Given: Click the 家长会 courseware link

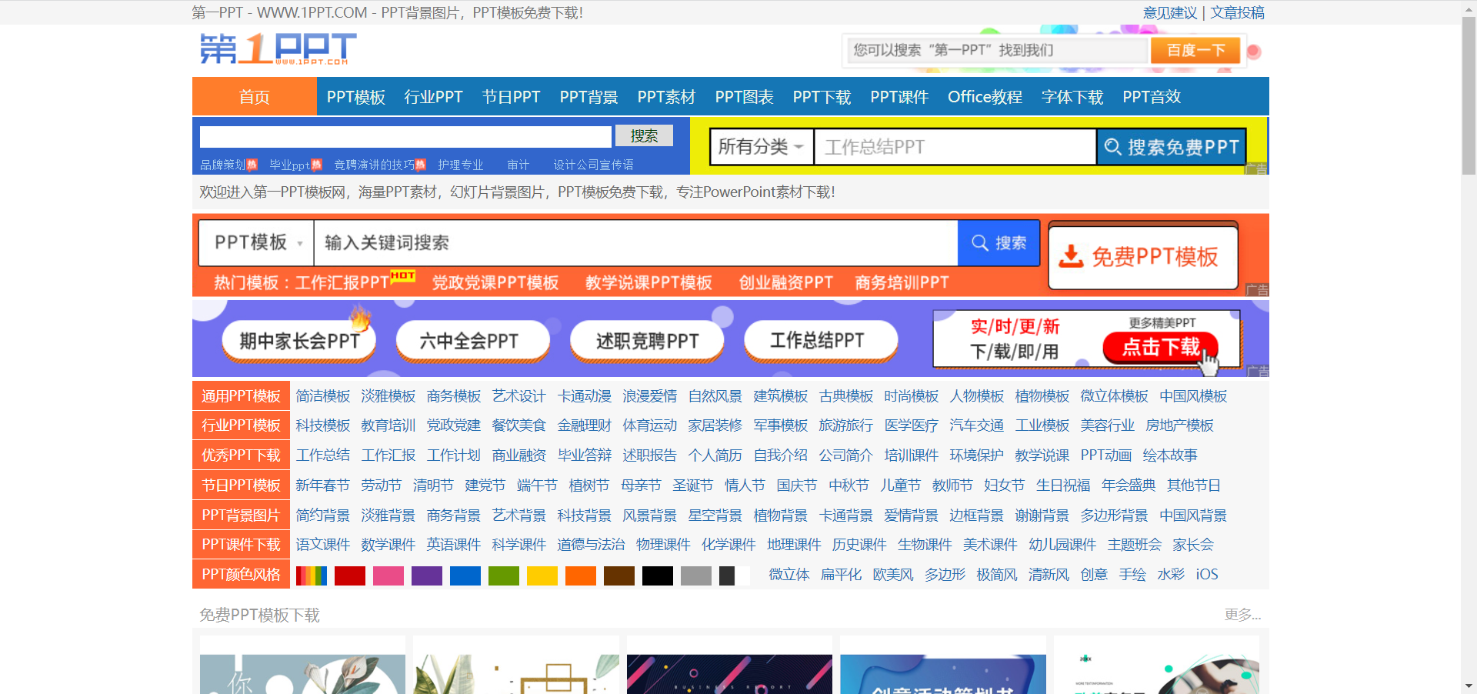Looking at the screenshot, I should 1193,545.
